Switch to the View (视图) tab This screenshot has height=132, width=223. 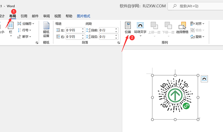pos(58,16)
